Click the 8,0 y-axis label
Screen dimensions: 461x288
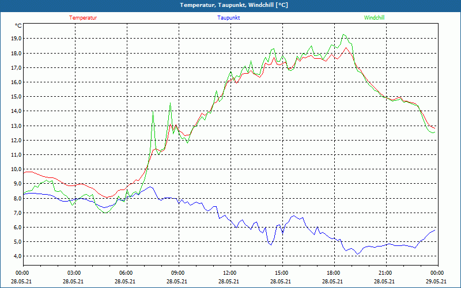(x=17, y=198)
